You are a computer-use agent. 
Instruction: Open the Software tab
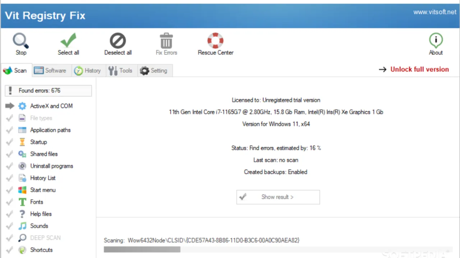(x=51, y=71)
